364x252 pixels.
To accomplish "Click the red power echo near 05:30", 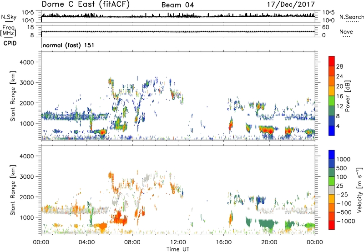I will coord(102,132).
